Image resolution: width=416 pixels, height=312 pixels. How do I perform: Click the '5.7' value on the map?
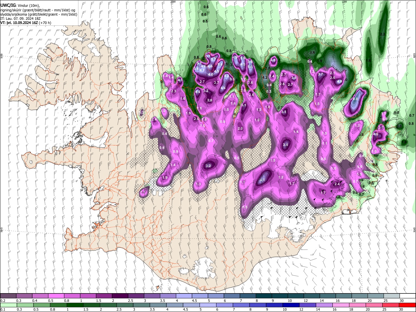point(213,59)
